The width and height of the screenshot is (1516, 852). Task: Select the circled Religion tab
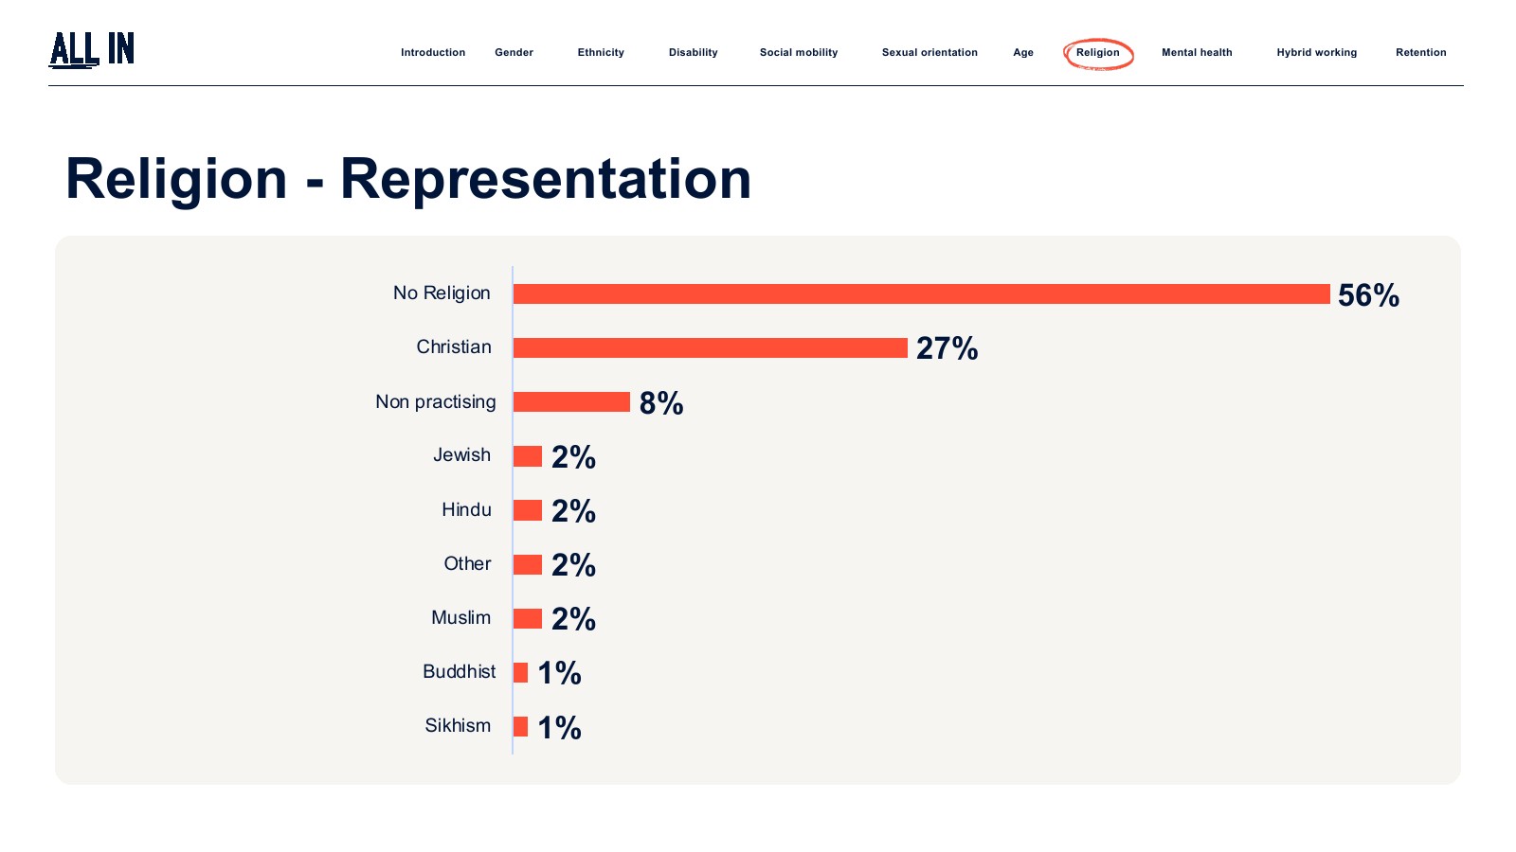1097,53
